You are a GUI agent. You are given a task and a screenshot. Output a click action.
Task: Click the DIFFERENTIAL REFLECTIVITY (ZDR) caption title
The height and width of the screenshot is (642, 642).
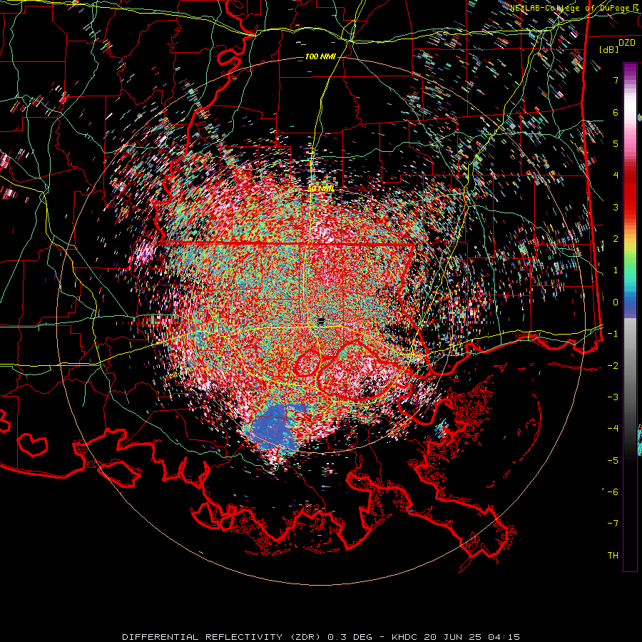[223, 637]
